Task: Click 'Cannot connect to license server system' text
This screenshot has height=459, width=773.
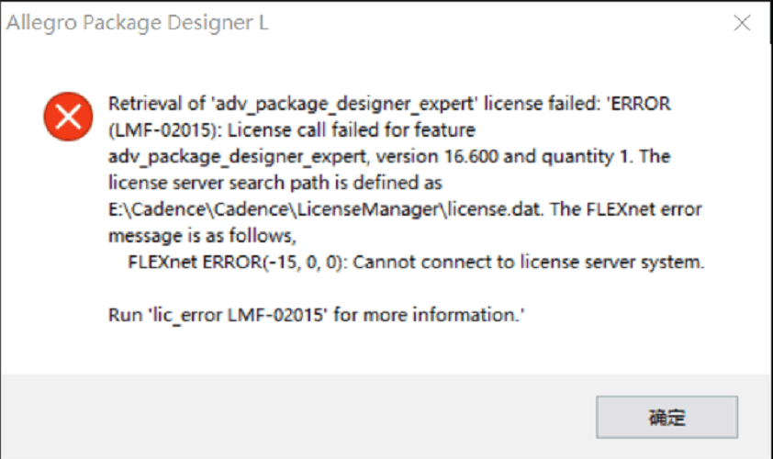Action: (529, 262)
